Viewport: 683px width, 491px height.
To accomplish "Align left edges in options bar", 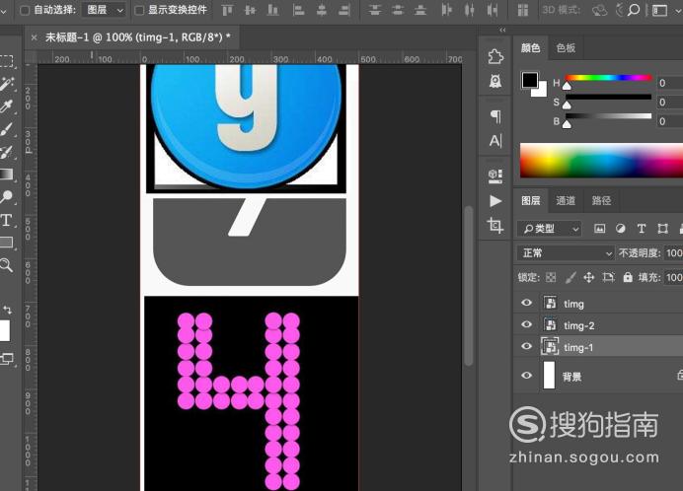I will [x=298, y=10].
